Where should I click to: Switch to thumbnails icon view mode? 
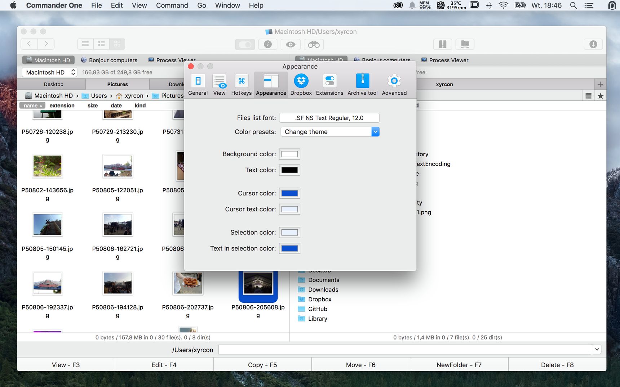tap(117, 44)
